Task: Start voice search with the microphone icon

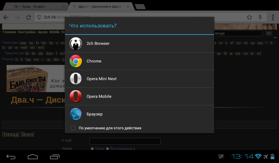Action: click(x=260, y=17)
